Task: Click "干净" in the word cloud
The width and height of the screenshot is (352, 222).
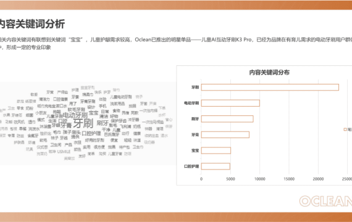Action: (x=106, y=129)
